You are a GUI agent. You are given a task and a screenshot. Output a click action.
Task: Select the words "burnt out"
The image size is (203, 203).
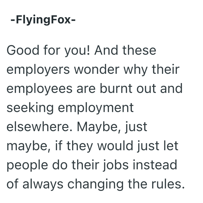128,88
